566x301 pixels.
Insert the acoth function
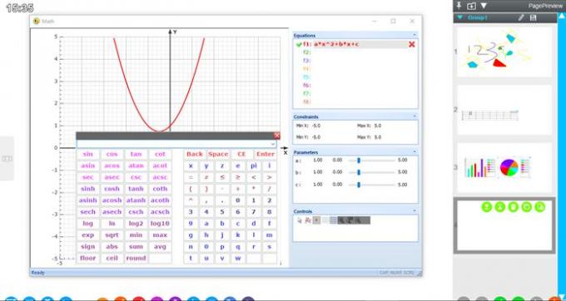coord(160,200)
